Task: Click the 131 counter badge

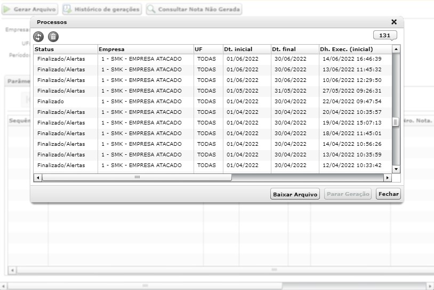Action: tap(385, 35)
